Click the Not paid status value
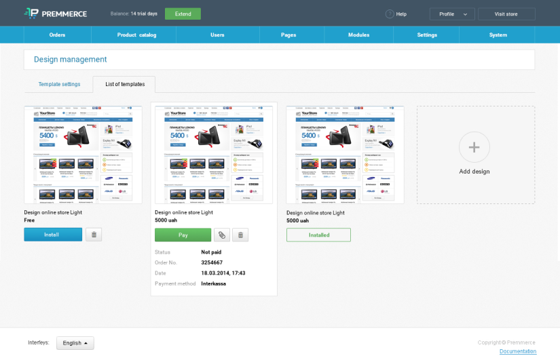Screen dimensions: 560x356 [211, 252]
